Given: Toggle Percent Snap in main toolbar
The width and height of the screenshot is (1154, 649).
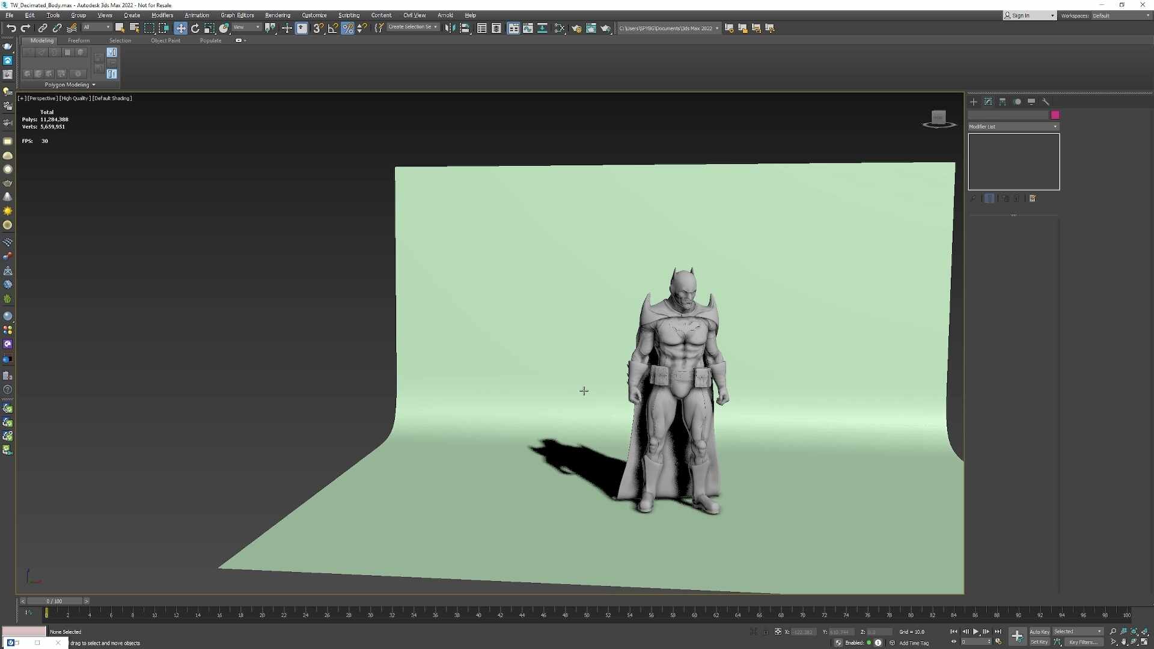Looking at the screenshot, I should (347, 28).
